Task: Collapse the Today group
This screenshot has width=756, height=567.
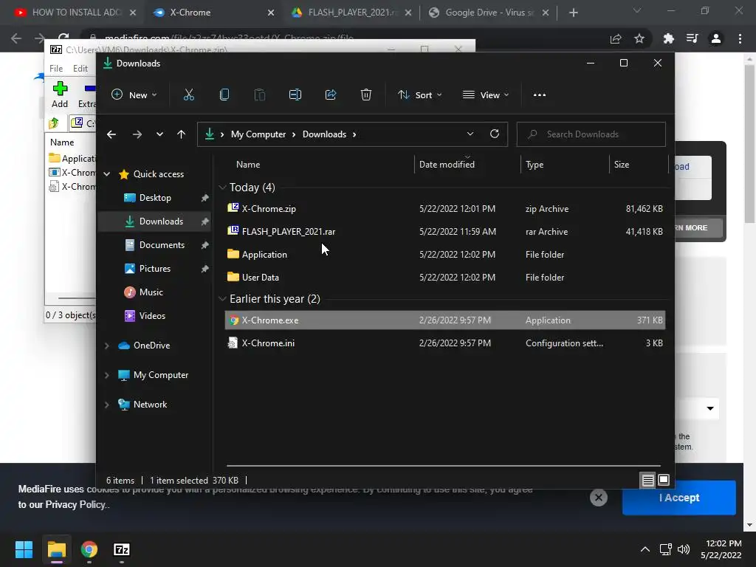Action: click(222, 187)
